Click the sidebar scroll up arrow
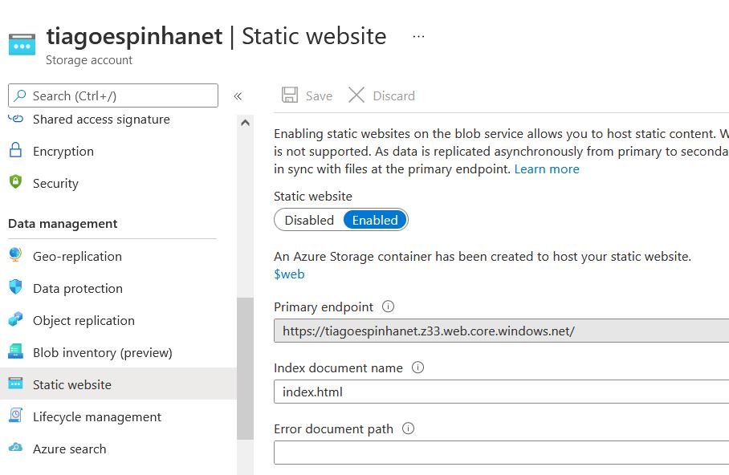This screenshot has height=475, width=729. (x=245, y=123)
